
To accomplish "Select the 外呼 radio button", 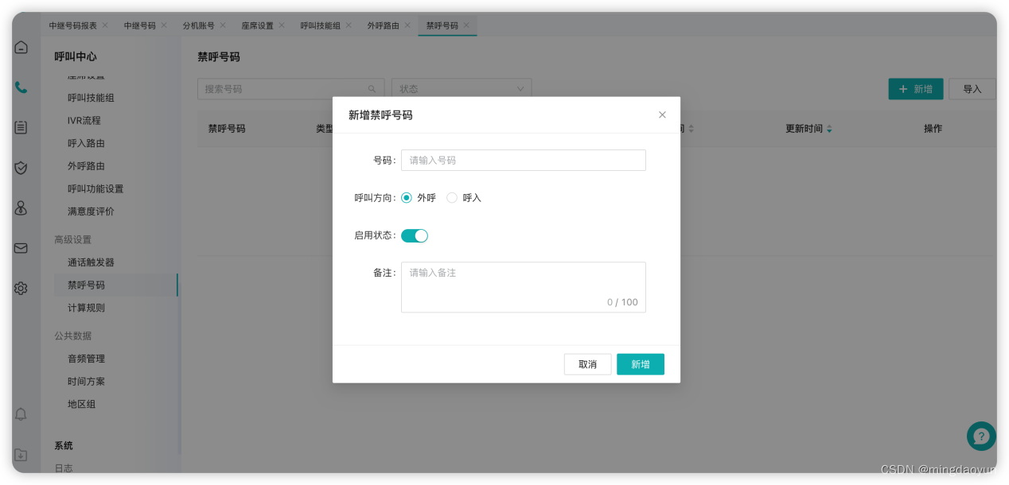I will pyautogui.click(x=406, y=197).
